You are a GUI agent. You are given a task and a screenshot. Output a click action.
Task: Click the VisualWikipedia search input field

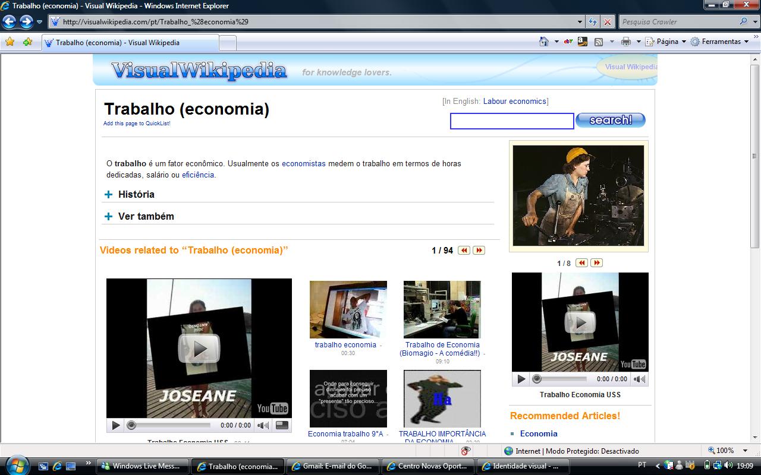tap(512, 121)
